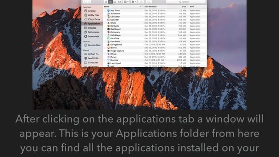The height and width of the screenshot is (157, 279).
Task: Select Applications in the sidebar
Action: click(x=92, y=24)
